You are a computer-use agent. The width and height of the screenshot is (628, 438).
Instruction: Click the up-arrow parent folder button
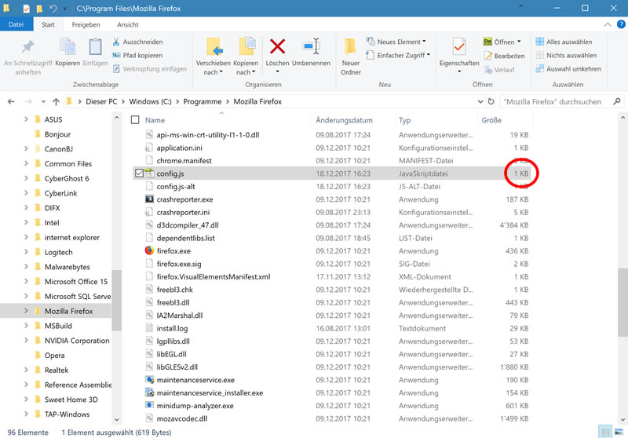pos(56,102)
